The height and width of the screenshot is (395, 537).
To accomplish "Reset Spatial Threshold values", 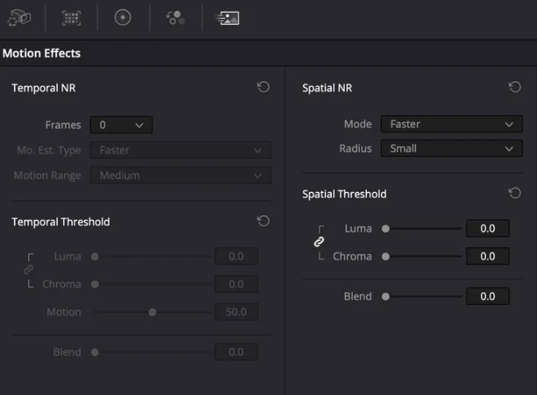I will (x=514, y=194).
